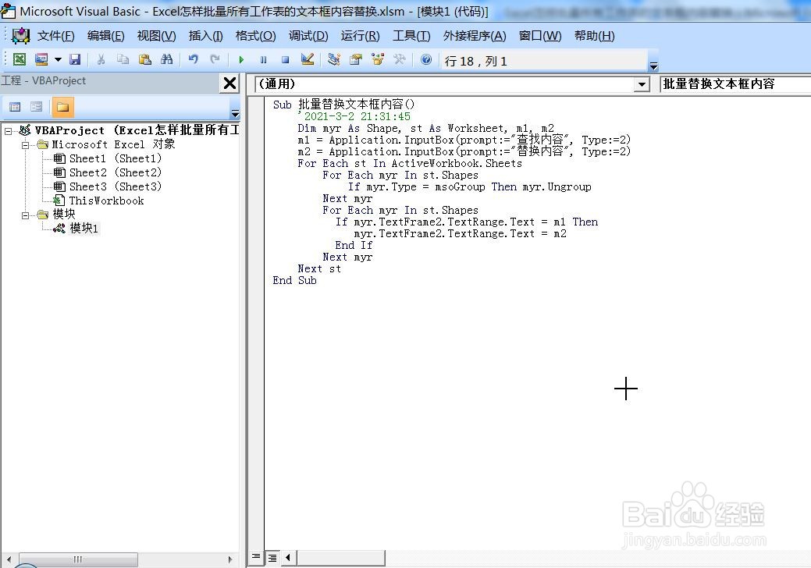
Task: Click the Redo arrow icon
Action: pos(215,59)
